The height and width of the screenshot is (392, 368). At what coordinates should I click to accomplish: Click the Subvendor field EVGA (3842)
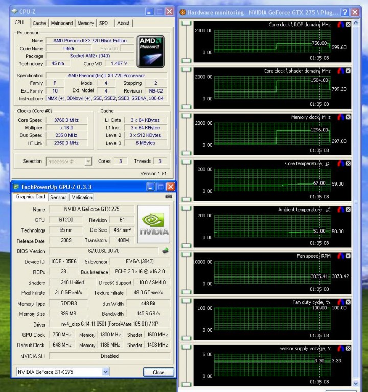coord(140,261)
